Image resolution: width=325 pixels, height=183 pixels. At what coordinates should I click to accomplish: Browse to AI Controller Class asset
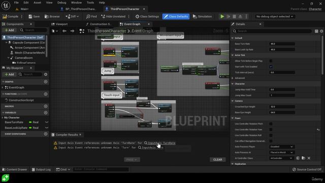pyautogui.click(x=303, y=158)
